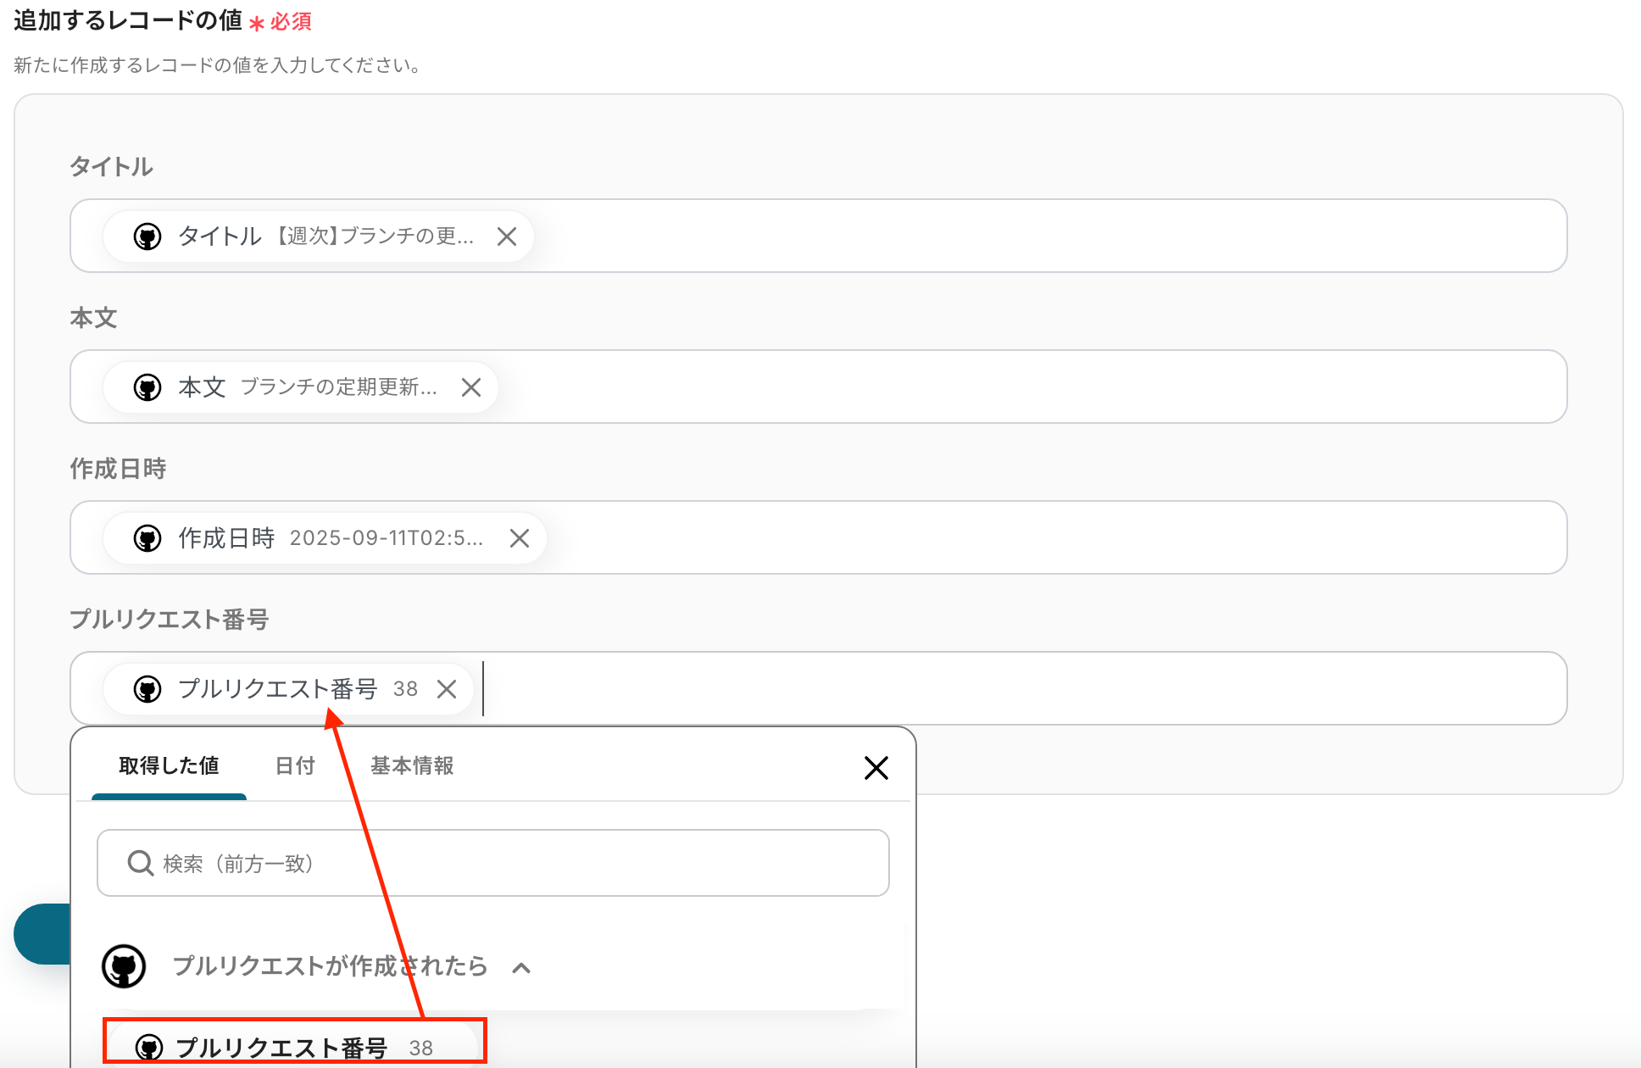Collapse the プルリクエストが作成されたら section chevron
1641x1068 pixels.
click(521, 968)
